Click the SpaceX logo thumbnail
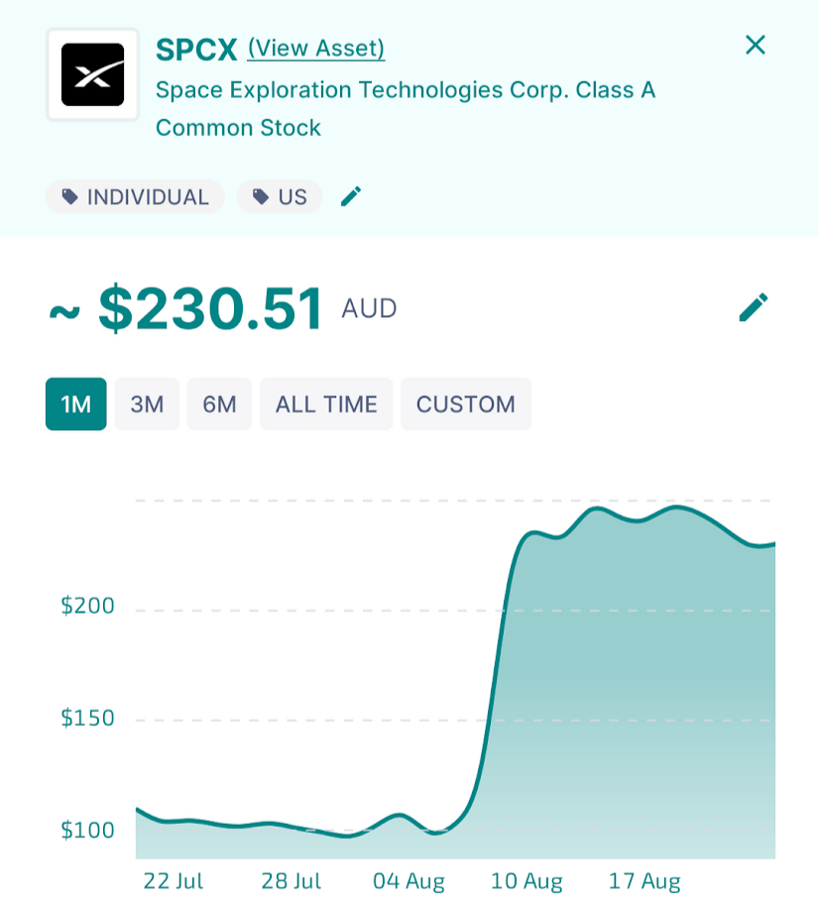 click(x=92, y=74)
